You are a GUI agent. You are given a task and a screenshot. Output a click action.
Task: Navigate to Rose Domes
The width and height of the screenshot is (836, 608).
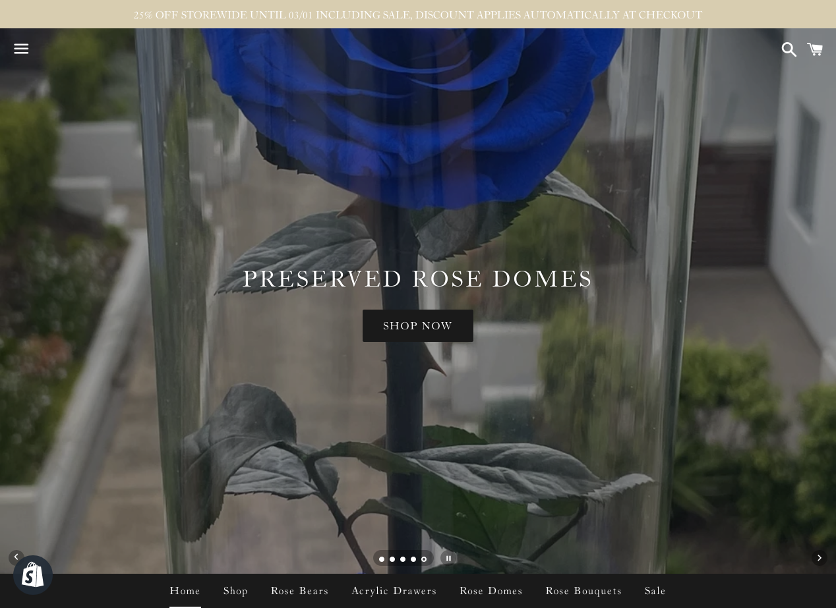(491, 591)
